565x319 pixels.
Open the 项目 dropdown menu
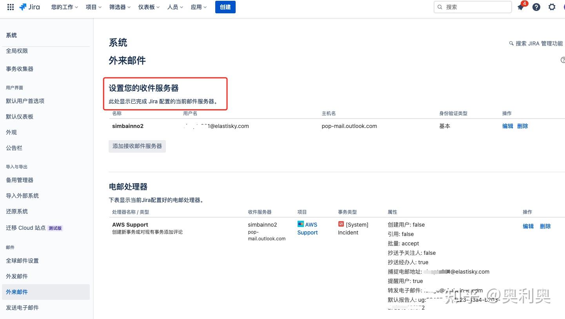pyautogui.click(x=94, y=7)
